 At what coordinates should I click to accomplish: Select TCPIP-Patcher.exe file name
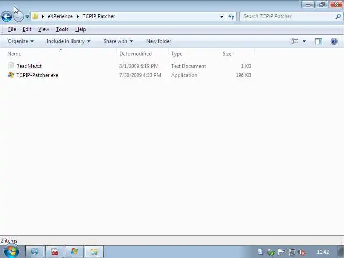click(37, 75)
